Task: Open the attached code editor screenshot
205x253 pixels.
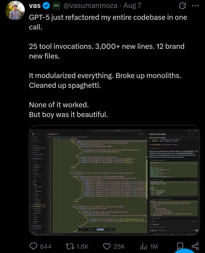Action: [114, 180]
